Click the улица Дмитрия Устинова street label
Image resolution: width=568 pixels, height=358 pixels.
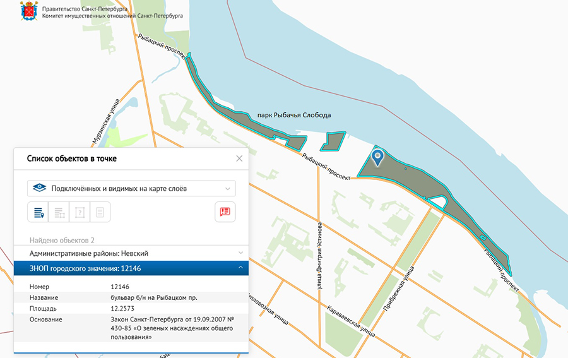319,256
